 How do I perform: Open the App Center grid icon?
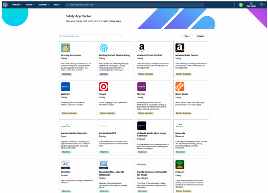point(251,3)
